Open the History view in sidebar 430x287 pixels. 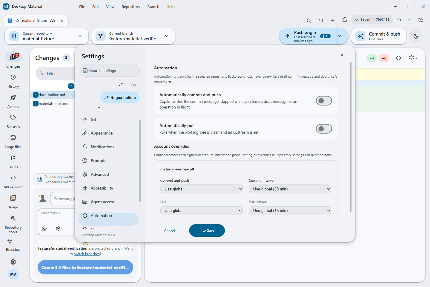point(13,81)
